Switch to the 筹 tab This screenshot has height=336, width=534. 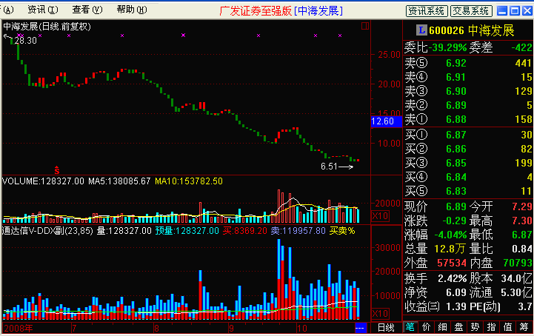coord(524,328)
